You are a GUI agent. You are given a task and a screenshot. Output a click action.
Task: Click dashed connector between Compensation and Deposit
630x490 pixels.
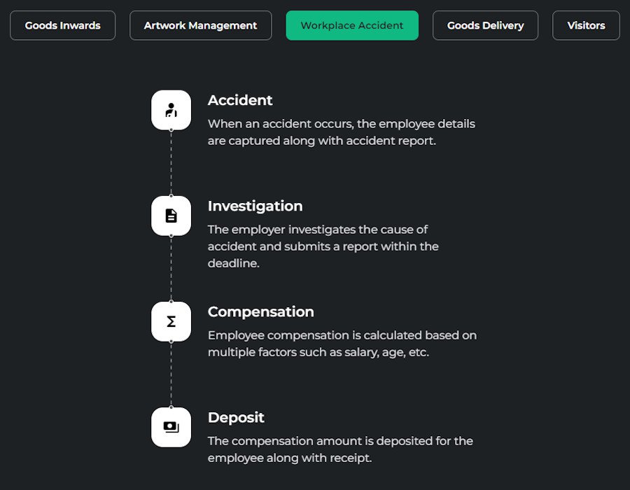pyautogui.click(x=171, y=374)
